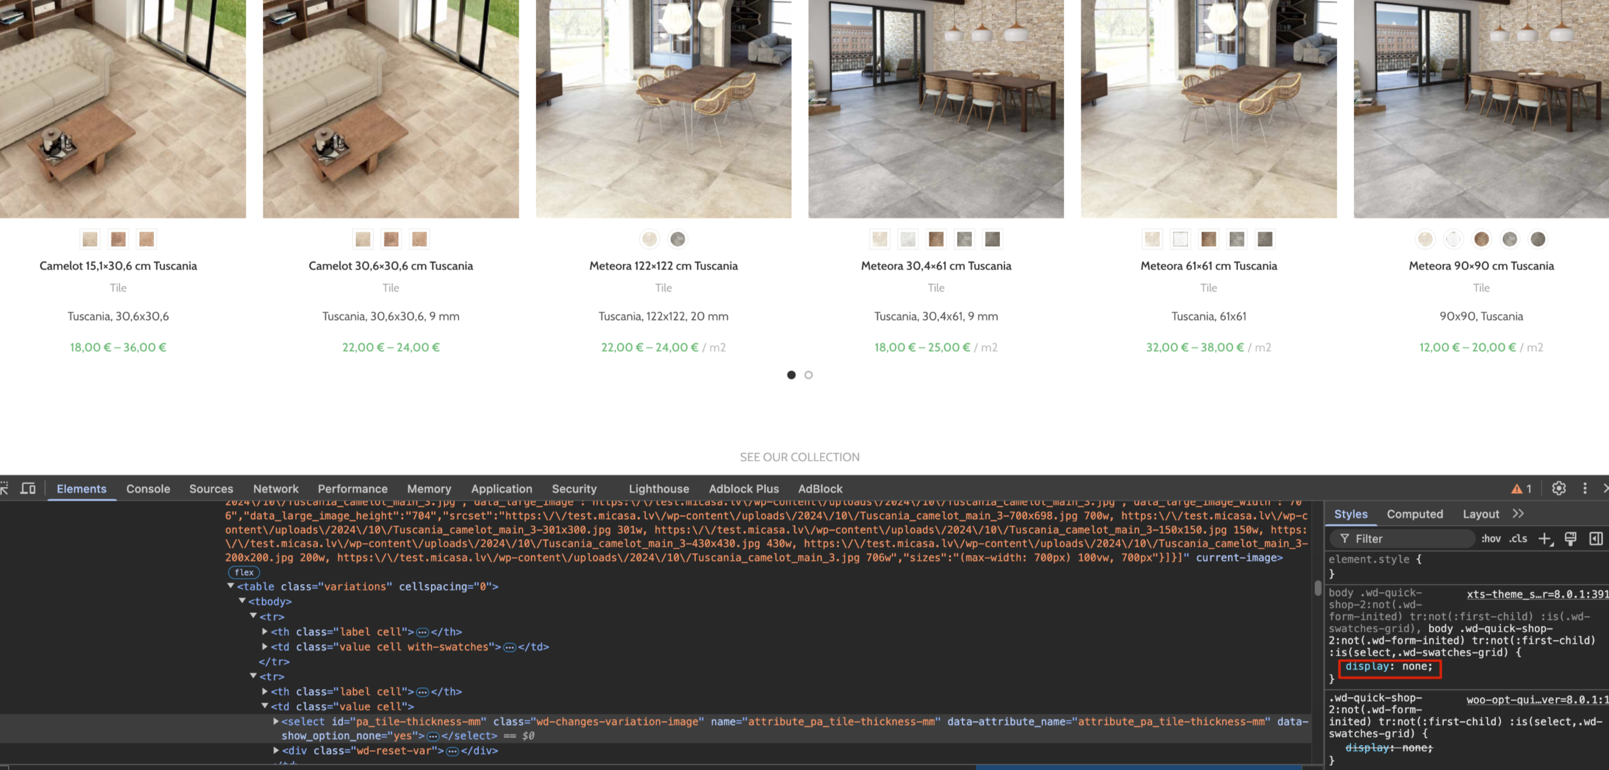Expand the select pa_tile-thickness-mm node
1609x770 pixels.
276,720
